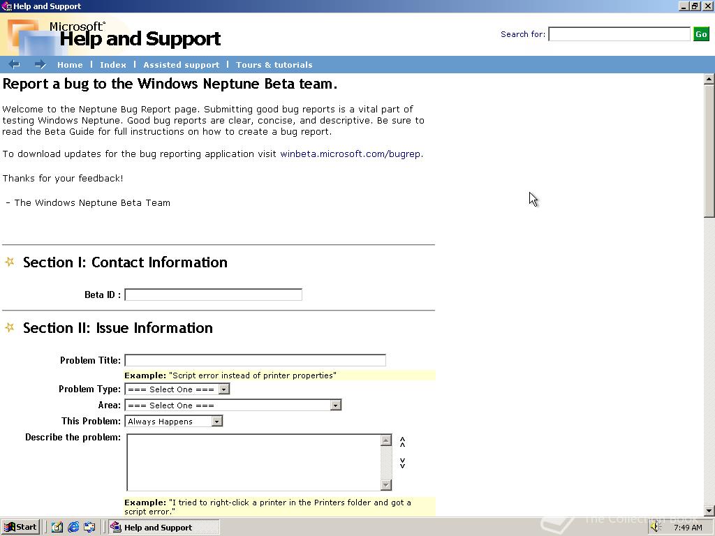
Task: Click the Problem Title input field
Action: pyautogui.click(x=256, y=360)
